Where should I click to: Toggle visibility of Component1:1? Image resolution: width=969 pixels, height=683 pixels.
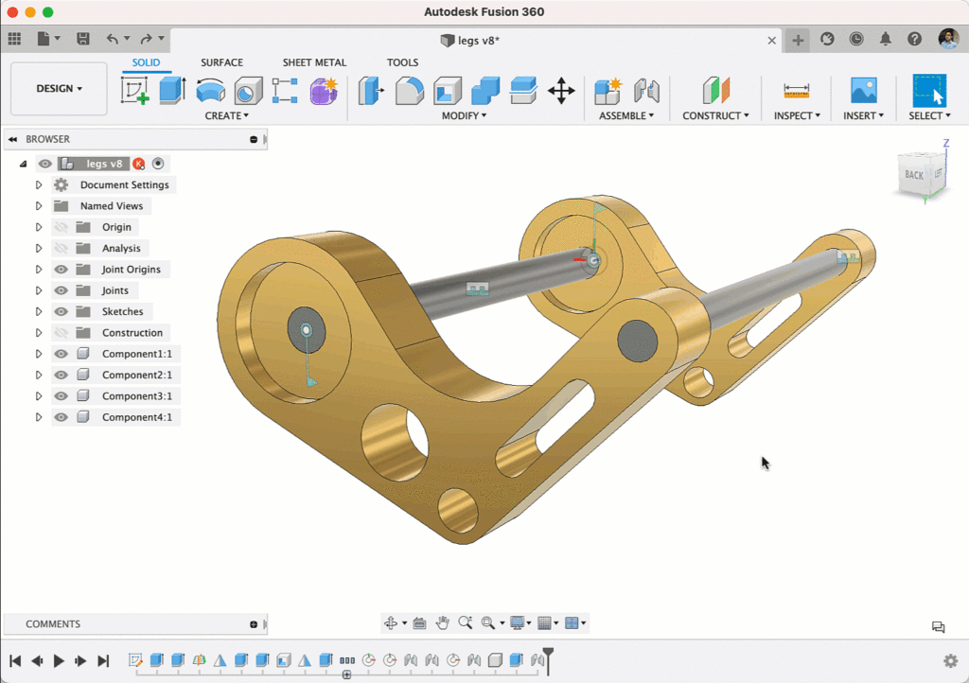[62, 353]
